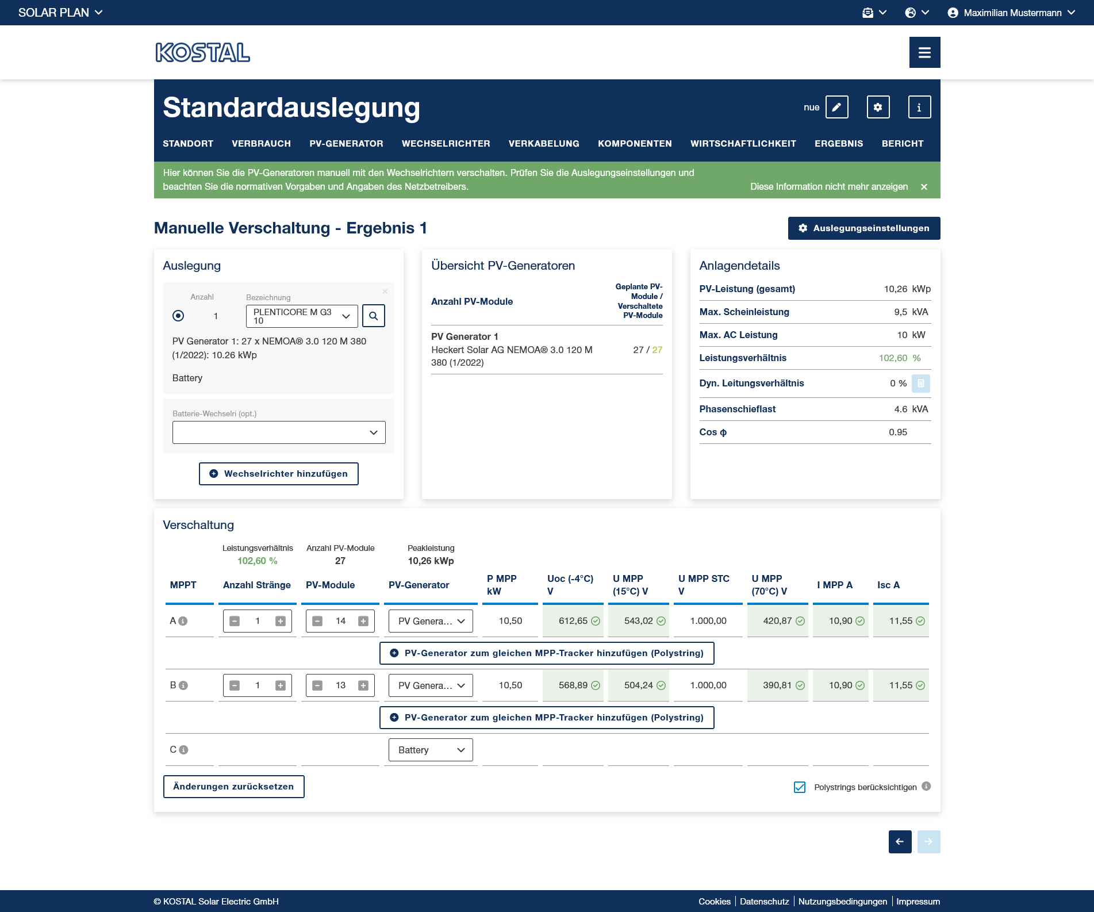Open the Battery dropdown for MPPT C
The width and height of the screenshot is (1094, 912).
click(431, 750)
